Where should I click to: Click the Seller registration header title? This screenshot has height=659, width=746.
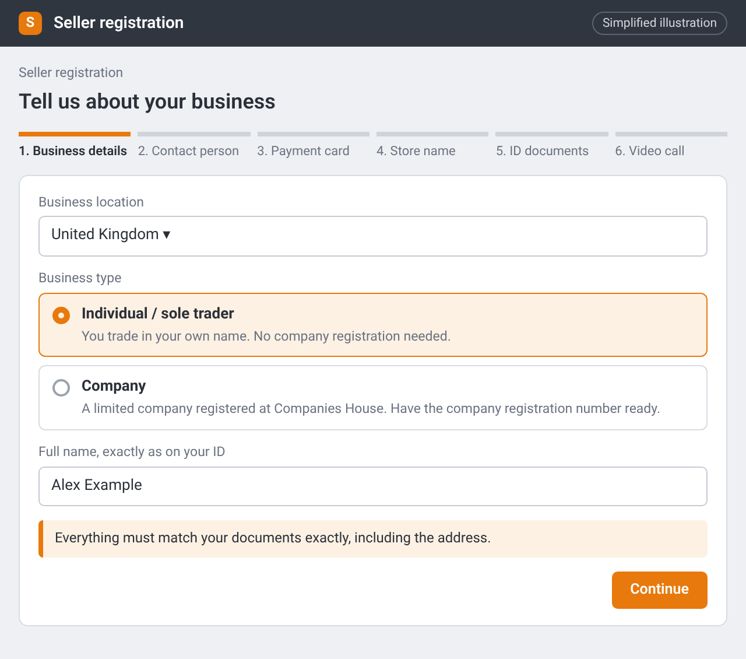point(118,23)
